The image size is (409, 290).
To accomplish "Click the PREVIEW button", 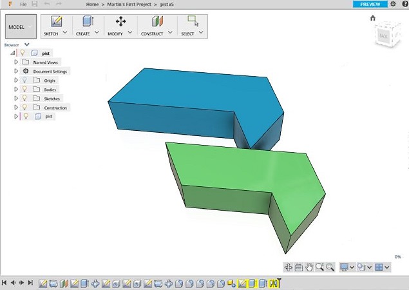I will pyautogui.click(x=370, y=4).
